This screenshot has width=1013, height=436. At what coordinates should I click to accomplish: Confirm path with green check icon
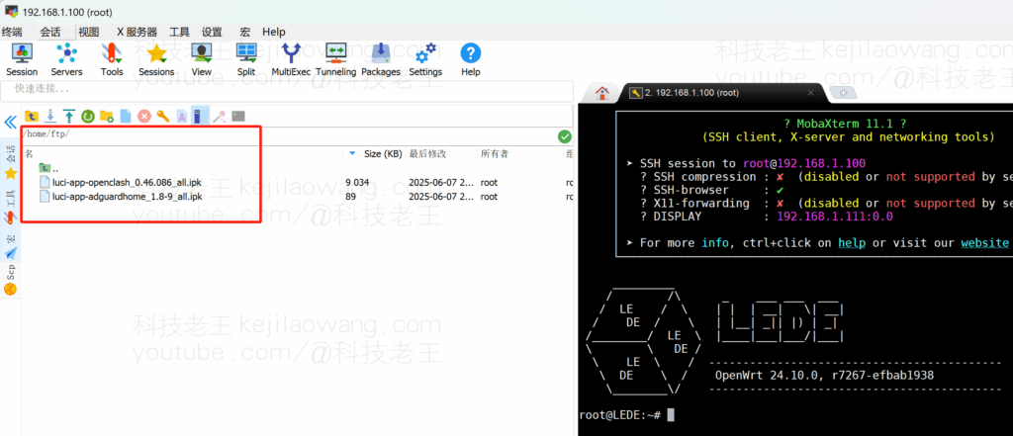(565, 136)
